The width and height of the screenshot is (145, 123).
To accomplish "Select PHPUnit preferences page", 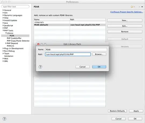I will coord(10,46).
